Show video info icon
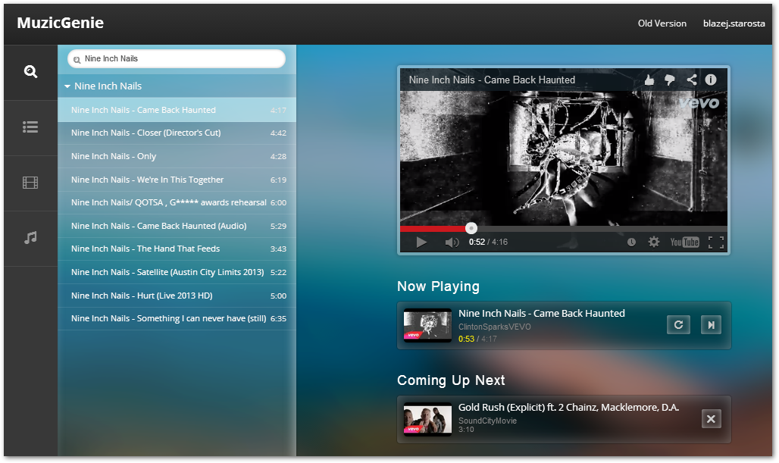 click(x=711, y=80)
